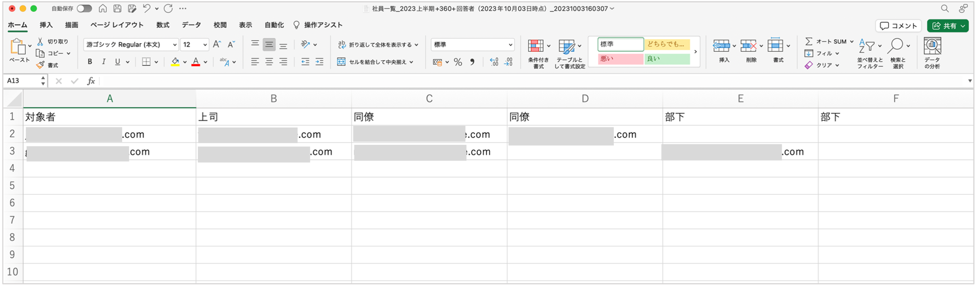Click the decrease indent icon
The height and width of the screenshot is (286, 976).
point(305,62)
